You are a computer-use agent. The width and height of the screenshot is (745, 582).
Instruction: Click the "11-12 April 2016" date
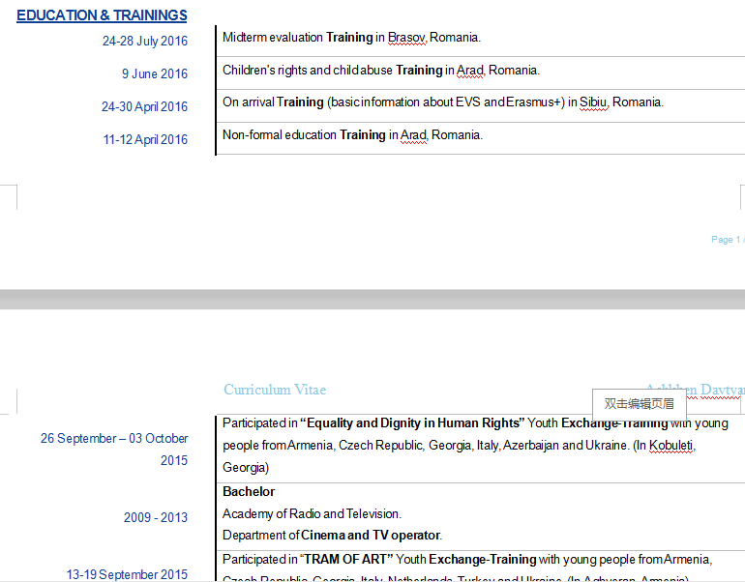click(145, 139)
